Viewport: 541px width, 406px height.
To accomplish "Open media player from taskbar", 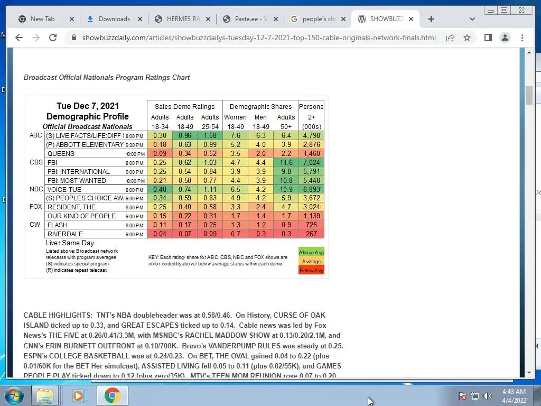I will [x=78, y=395].
